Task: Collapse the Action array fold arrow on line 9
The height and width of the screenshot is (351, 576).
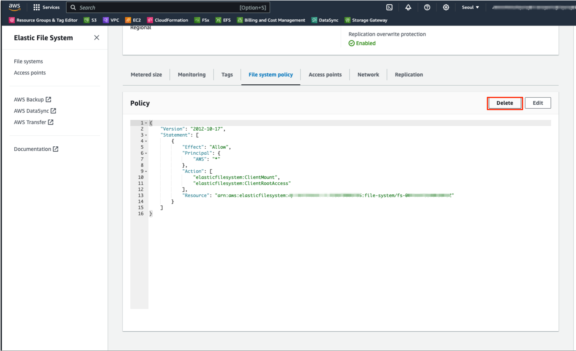Action: click(x=146, y=171)
